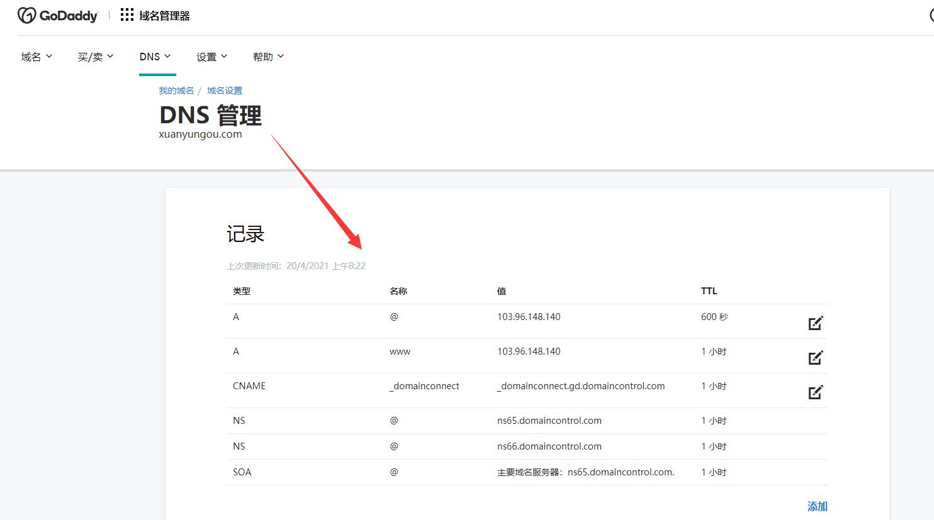Click 添加 to add a record
The image size is (934, 520).
click(817, 506)
